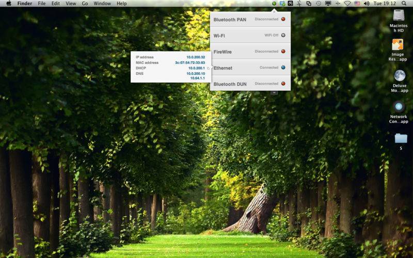Open the File menu
This screenshot has height=258, width=413.
pos(42,4)
